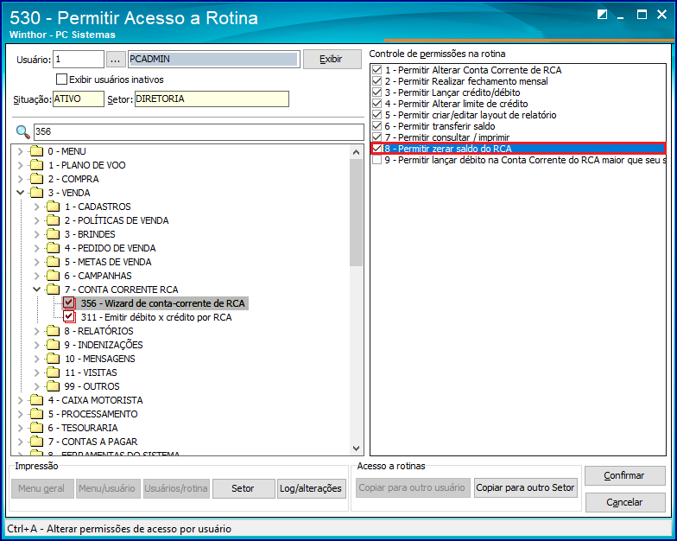Click the folder icon of 10 - MENSAGENS

coord(54,359)
